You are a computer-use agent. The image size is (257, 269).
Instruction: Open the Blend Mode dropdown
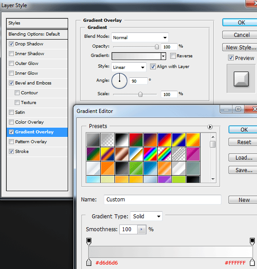(x=140, y=37)
